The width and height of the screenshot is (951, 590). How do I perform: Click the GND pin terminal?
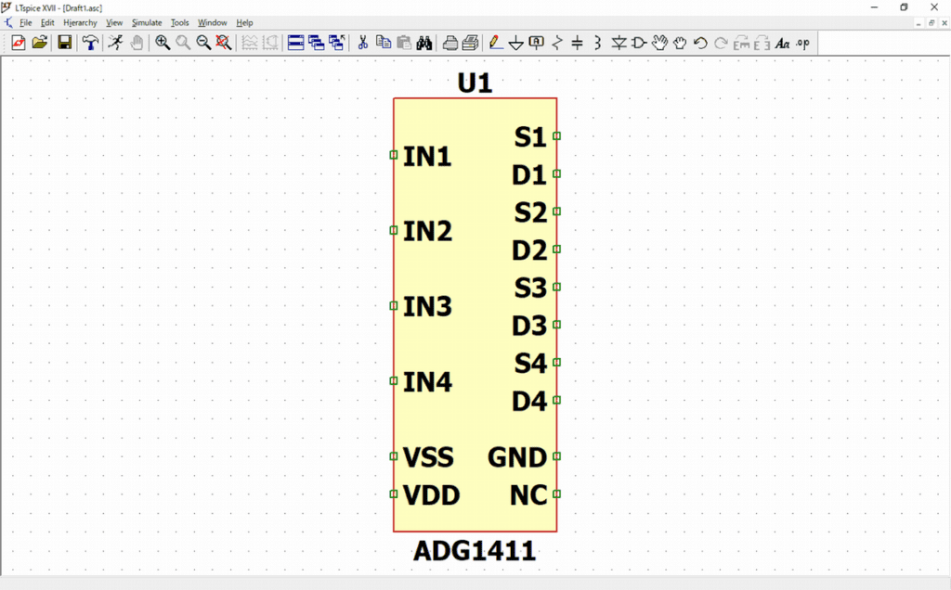click(557, 456)
